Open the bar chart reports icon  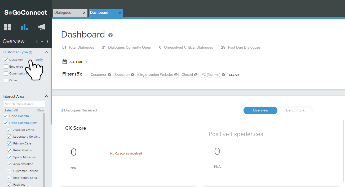pyautogui.click(x=24, y=27)
